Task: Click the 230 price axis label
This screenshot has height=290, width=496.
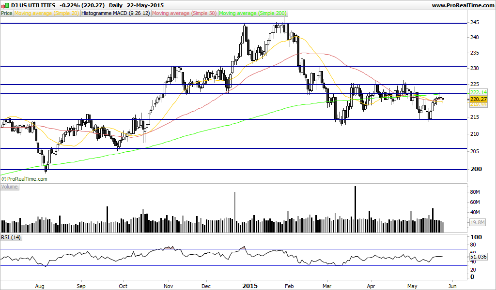Action: (475, 68)
